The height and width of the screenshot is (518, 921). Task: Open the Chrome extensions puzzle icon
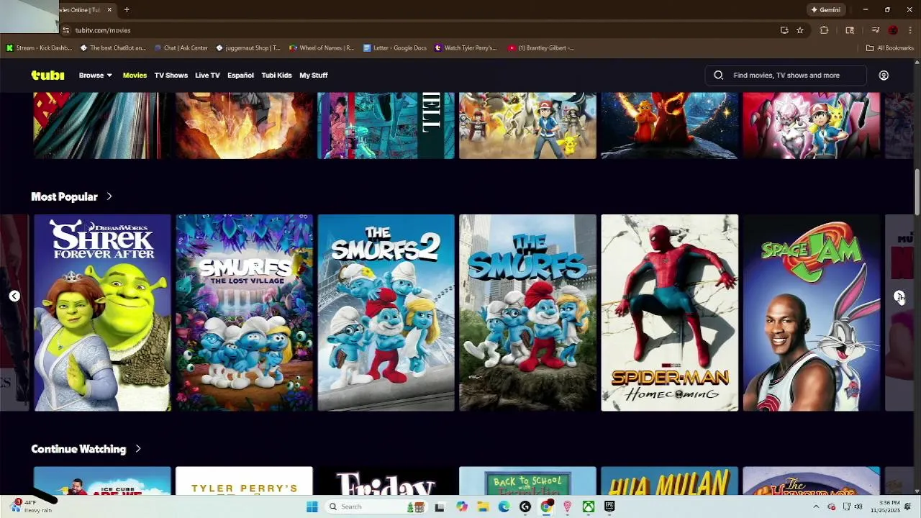[824, 30]
